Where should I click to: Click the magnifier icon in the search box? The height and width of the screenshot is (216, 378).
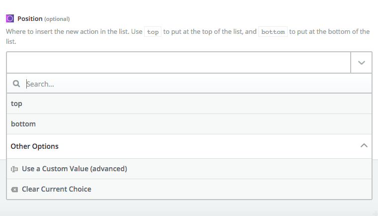[16, 84]
